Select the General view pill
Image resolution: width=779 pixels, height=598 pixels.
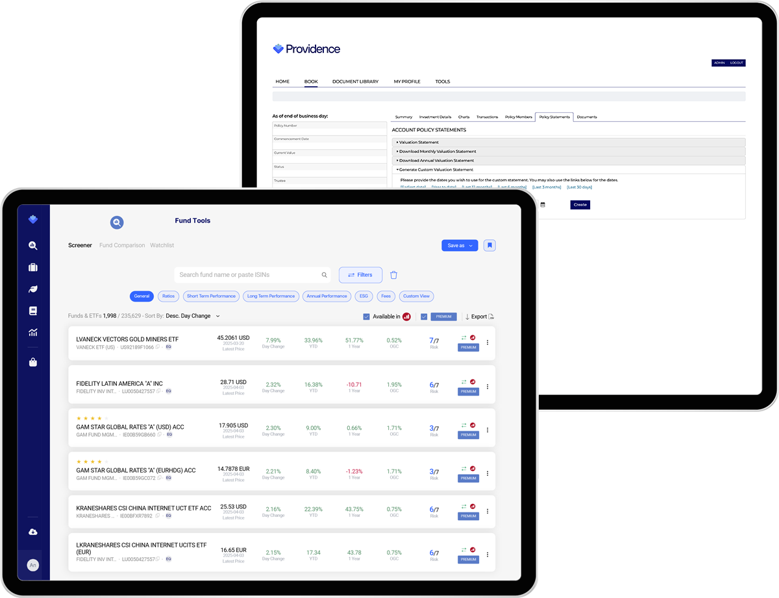142,296
